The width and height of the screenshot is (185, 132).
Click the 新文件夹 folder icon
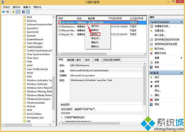pos(151,49)
